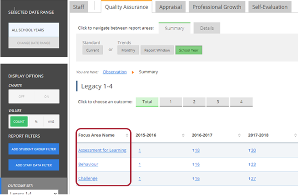The image size is (298, 195).
Task: Click sort arrows on 2016-2017 column
Action: 239,135
